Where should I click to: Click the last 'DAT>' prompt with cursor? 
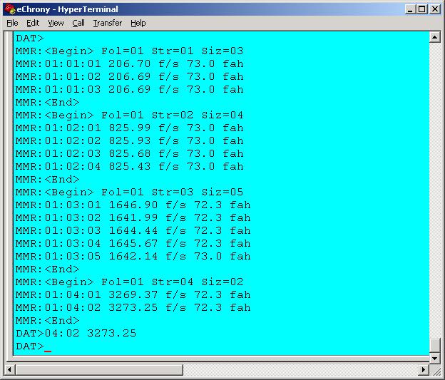(x=34, y=346)
